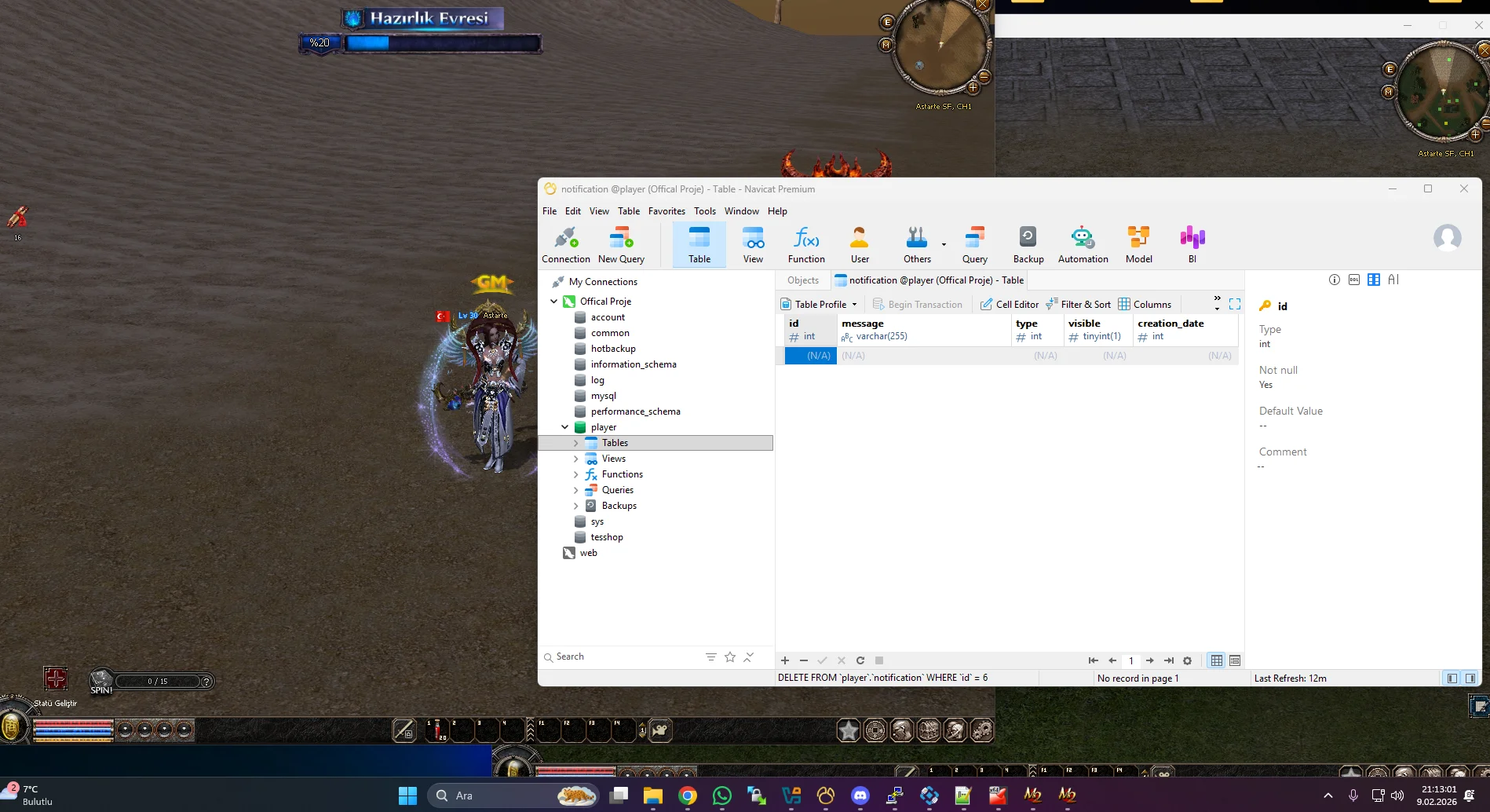
Task: Switch to grid view in footer
Action: (x=1216, y=660)
